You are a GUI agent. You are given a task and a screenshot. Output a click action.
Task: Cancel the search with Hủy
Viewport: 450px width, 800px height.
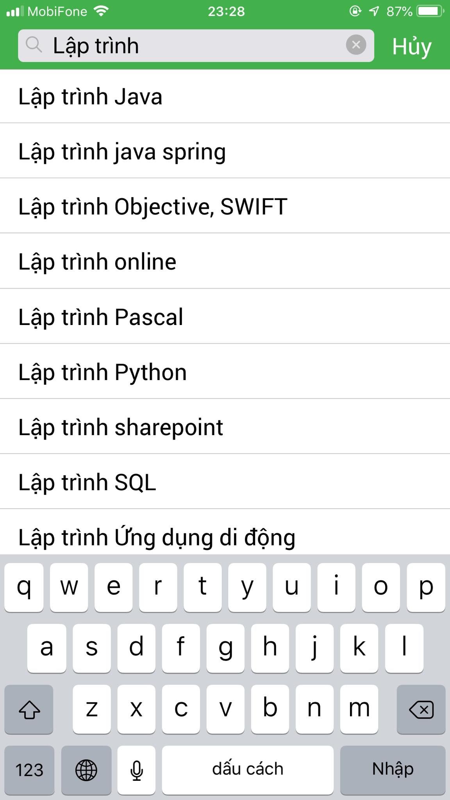coord(411,46)
